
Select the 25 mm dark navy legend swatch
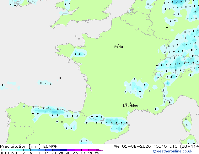(63, 150)
